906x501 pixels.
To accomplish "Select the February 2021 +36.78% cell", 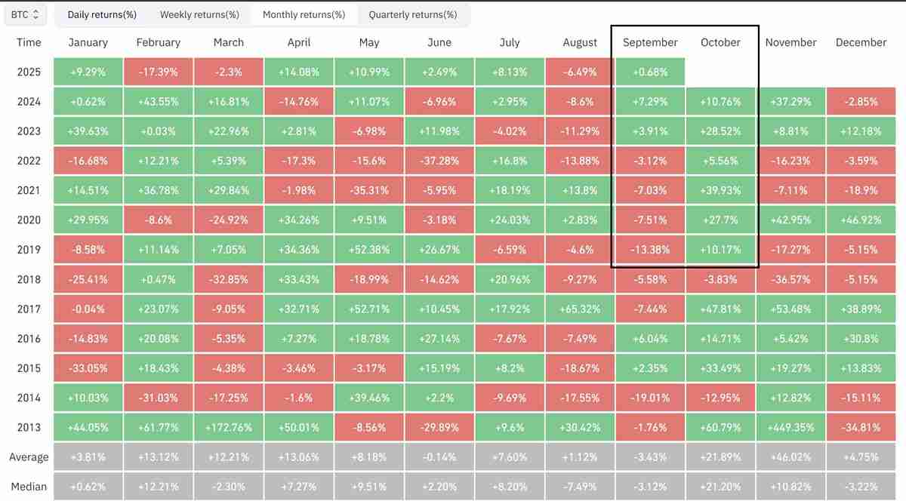I will [158, 189].
